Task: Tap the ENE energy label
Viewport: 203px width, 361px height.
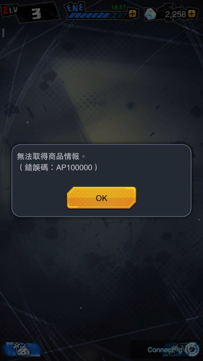Action: 75,7
